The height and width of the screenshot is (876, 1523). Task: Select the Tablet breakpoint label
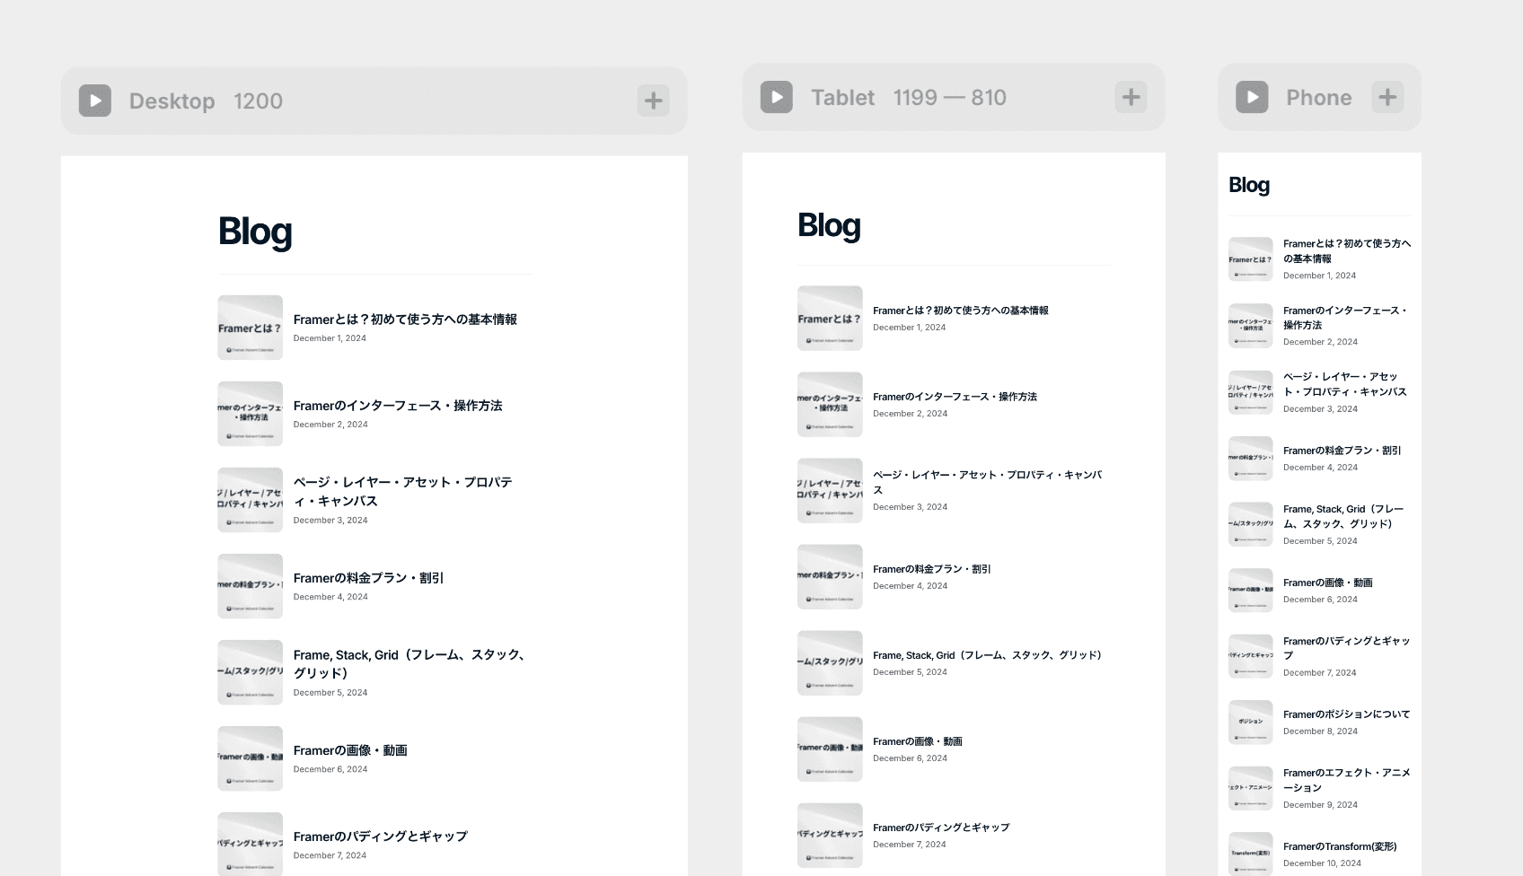tap(842, 98)
